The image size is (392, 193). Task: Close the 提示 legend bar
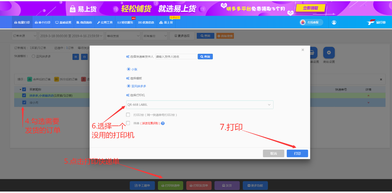tap(381, 80)
